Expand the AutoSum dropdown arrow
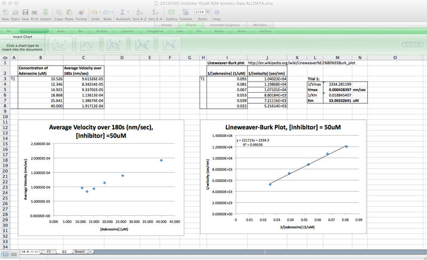This screenshot has height=260, width=427. pyautogui.click(x=129, y=11)
